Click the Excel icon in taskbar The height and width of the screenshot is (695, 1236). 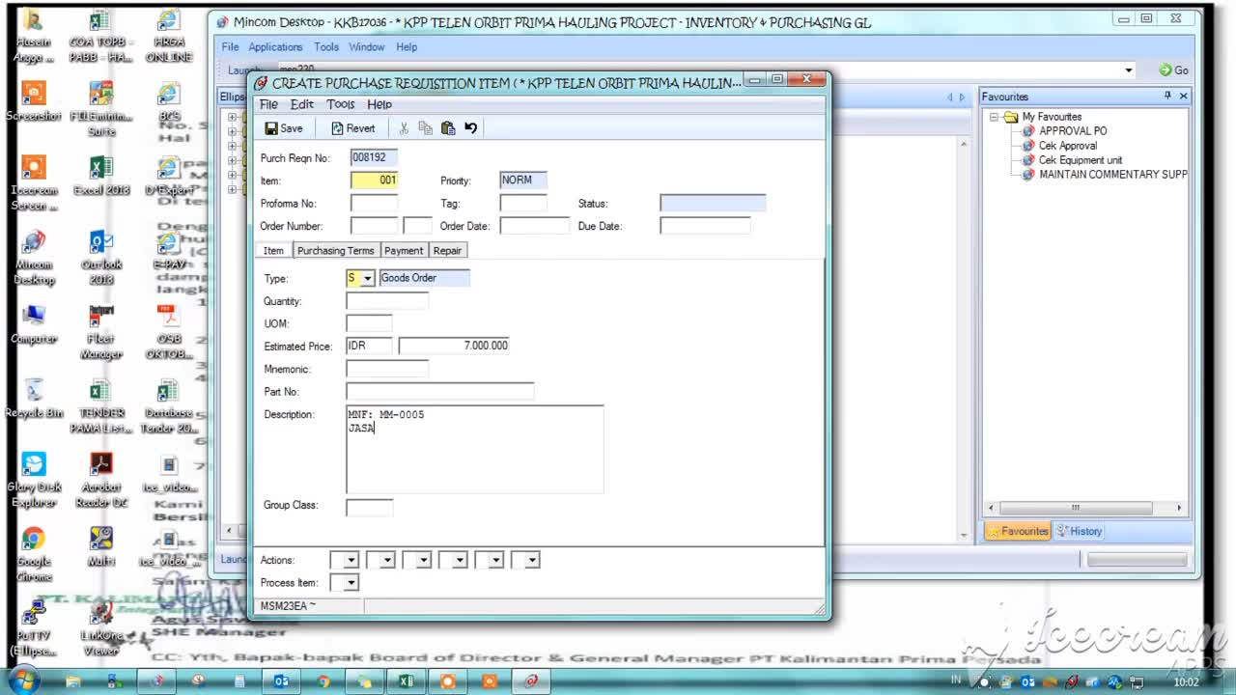[x=407, y=681]
